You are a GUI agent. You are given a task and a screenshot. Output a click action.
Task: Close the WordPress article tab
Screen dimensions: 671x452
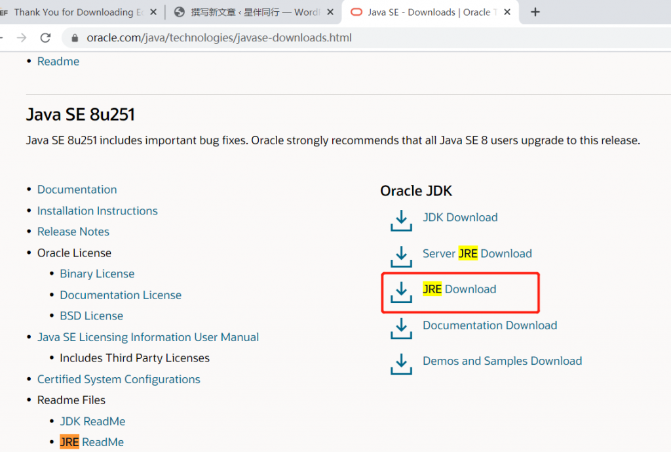click(330, 12)
